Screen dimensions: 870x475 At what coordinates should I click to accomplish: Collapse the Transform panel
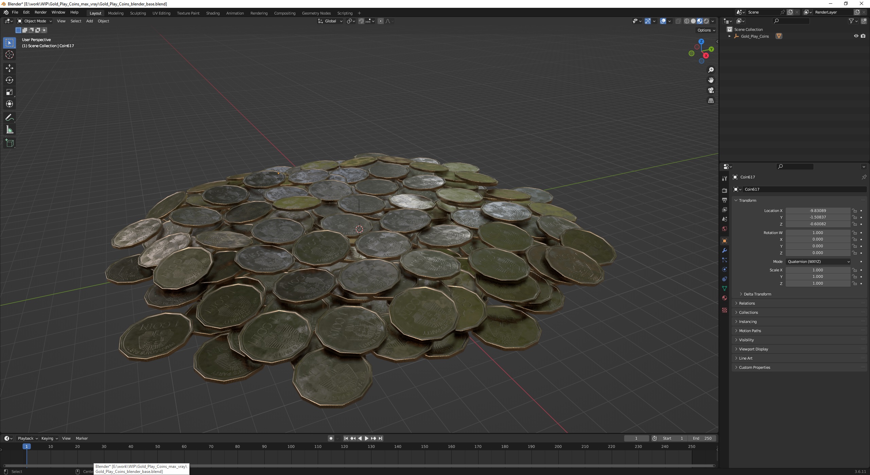747,201
